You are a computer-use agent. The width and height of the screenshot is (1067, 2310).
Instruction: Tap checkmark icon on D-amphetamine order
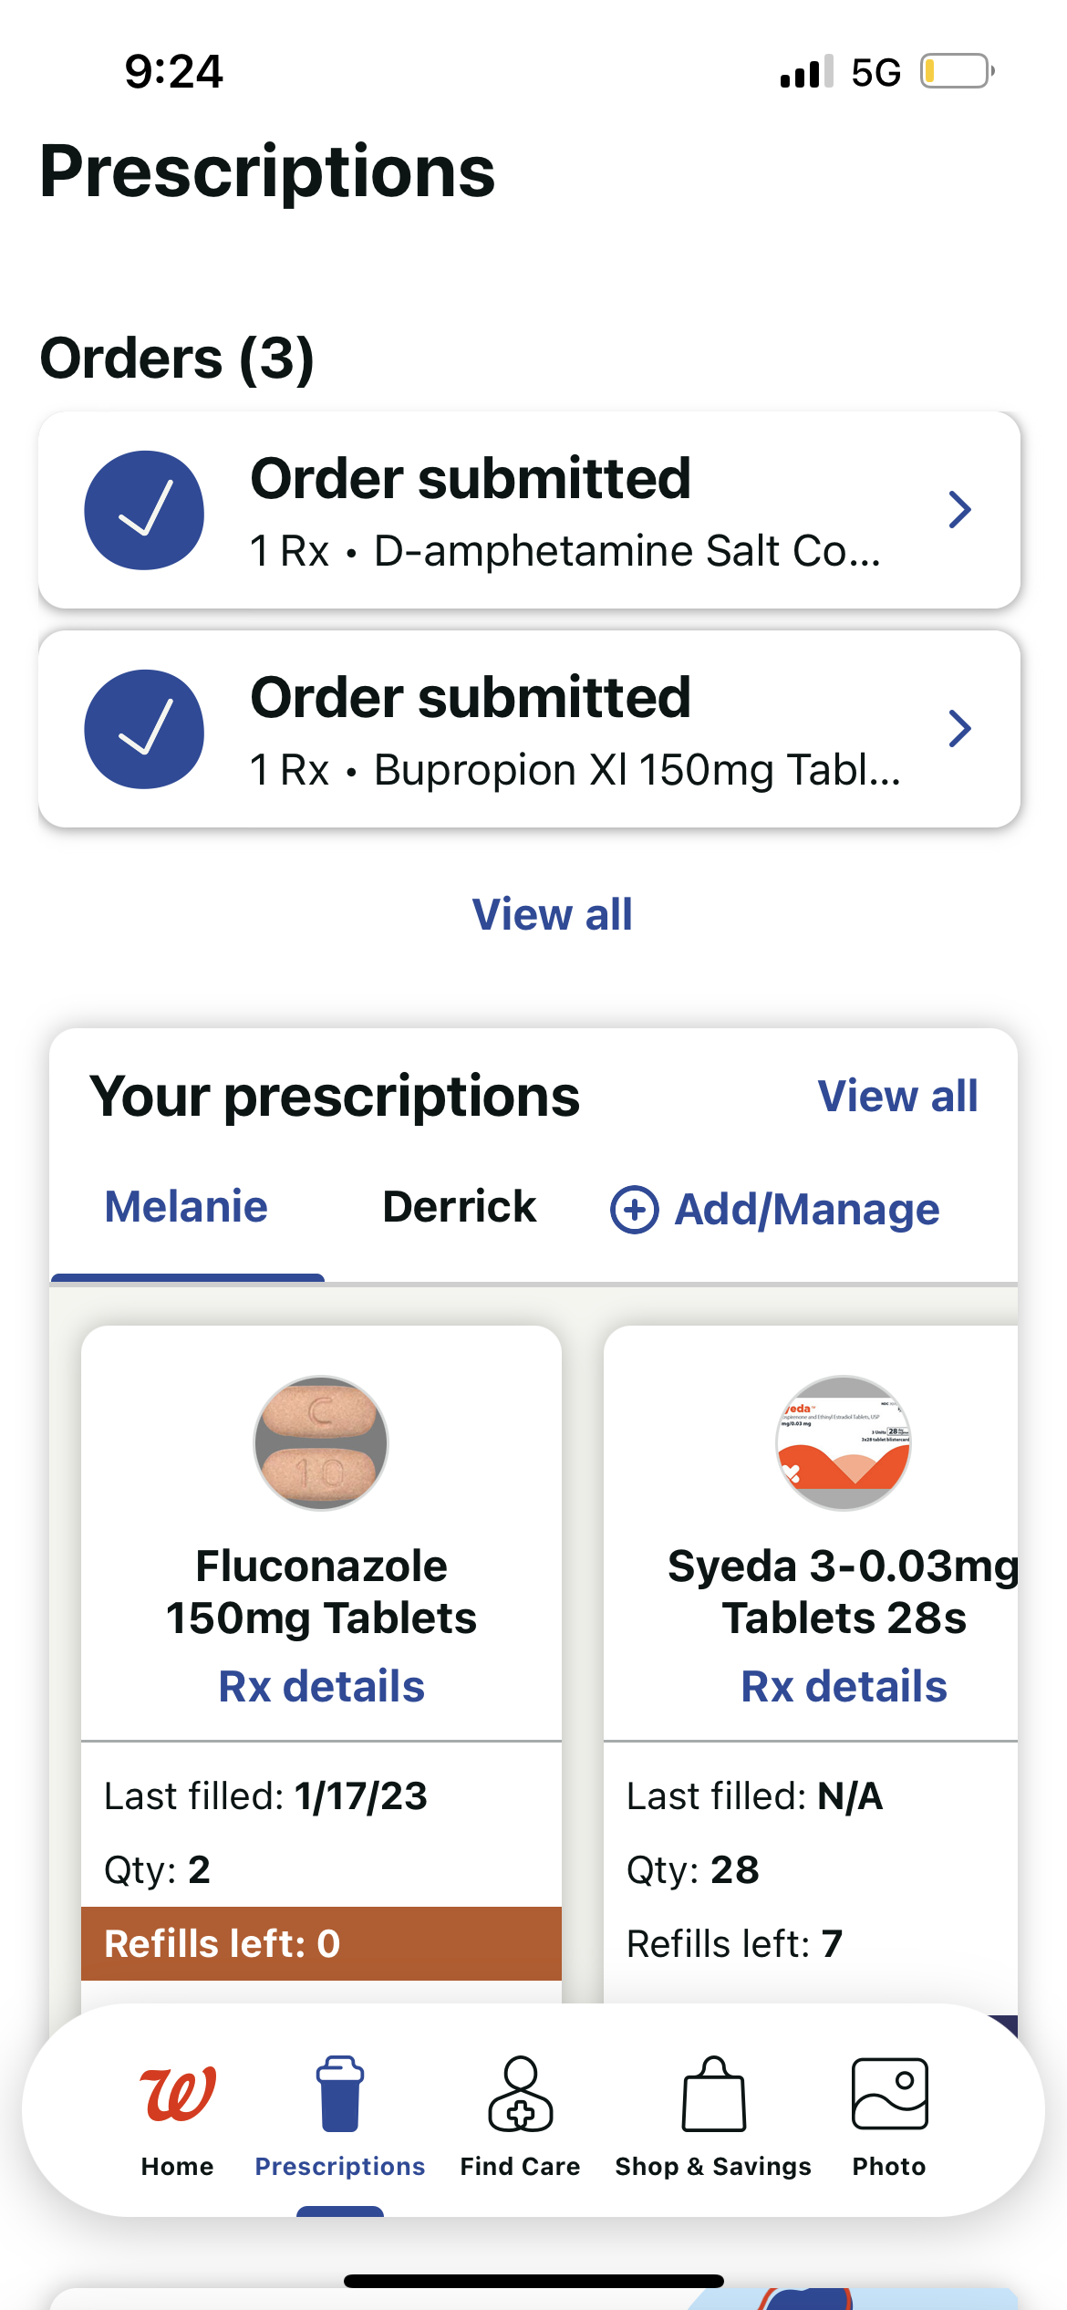144,511
